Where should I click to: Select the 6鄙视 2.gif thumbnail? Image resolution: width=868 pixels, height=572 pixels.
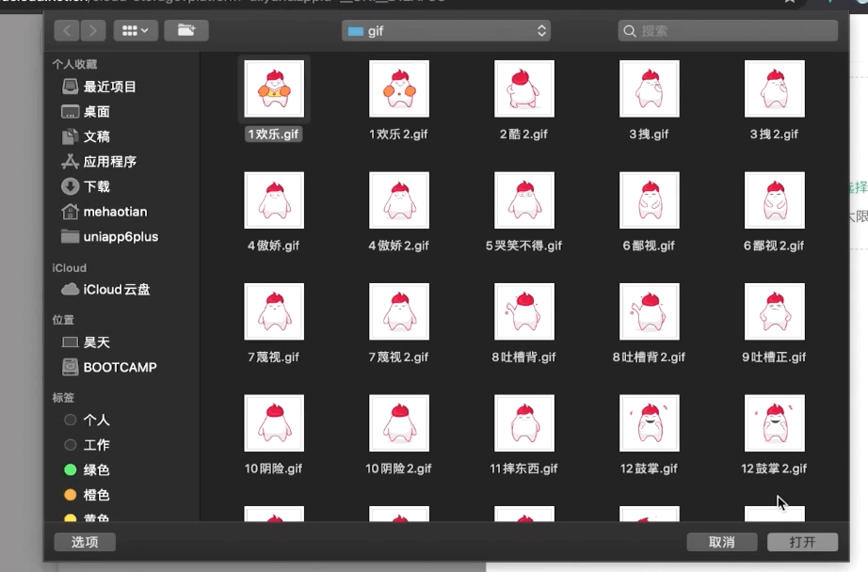point(775,200)
